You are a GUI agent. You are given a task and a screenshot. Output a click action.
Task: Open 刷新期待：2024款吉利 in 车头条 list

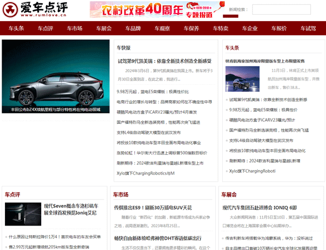[265, 161]
